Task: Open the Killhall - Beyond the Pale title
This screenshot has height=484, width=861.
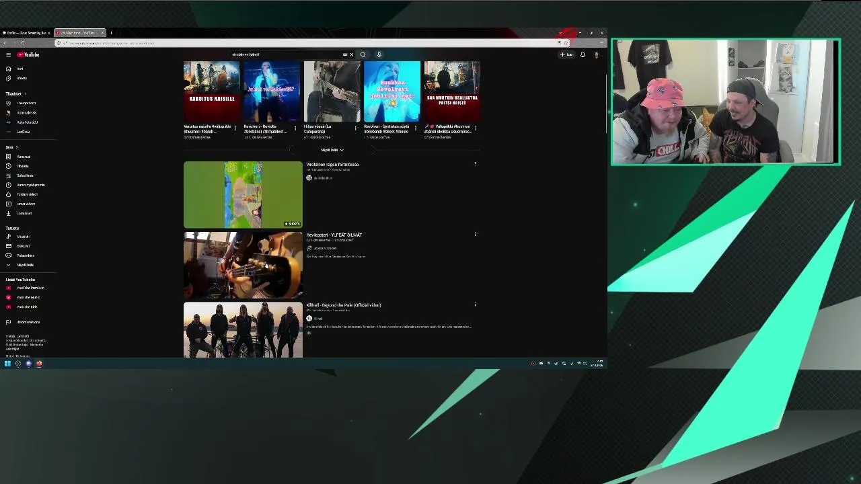Action: [344, 305]
